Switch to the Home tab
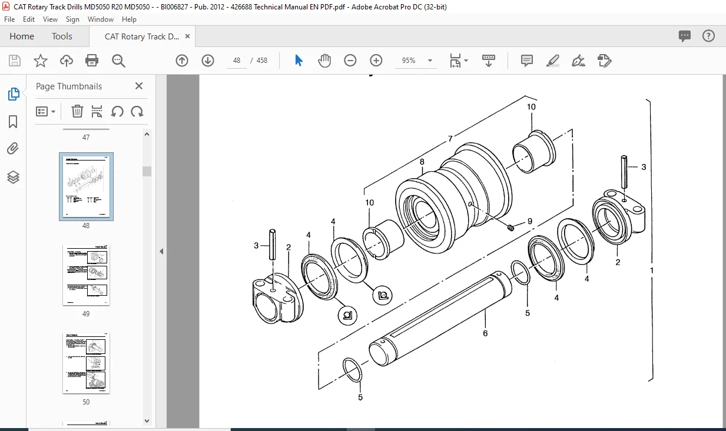726x431 pixels. tap(22, 36)
